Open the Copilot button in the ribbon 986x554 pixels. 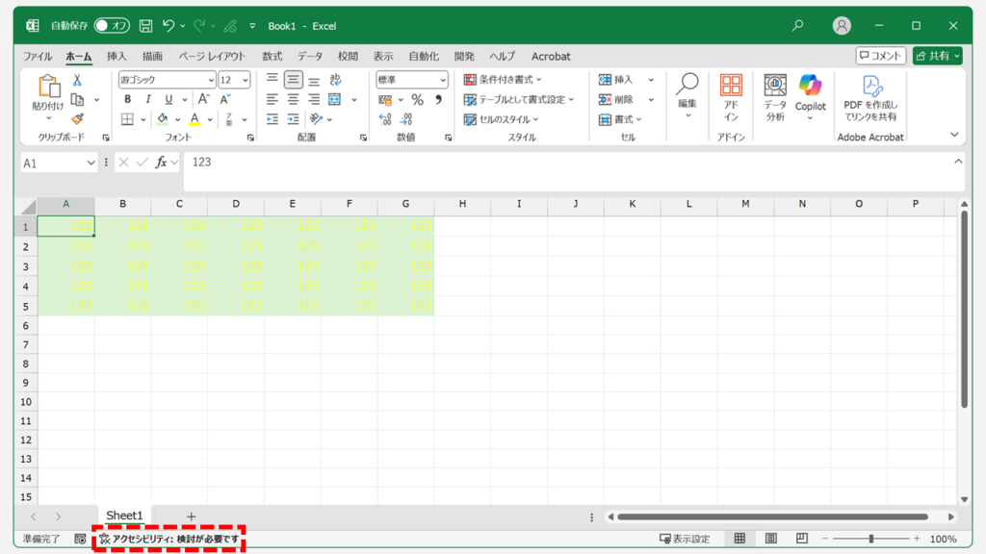click(810, 96)
